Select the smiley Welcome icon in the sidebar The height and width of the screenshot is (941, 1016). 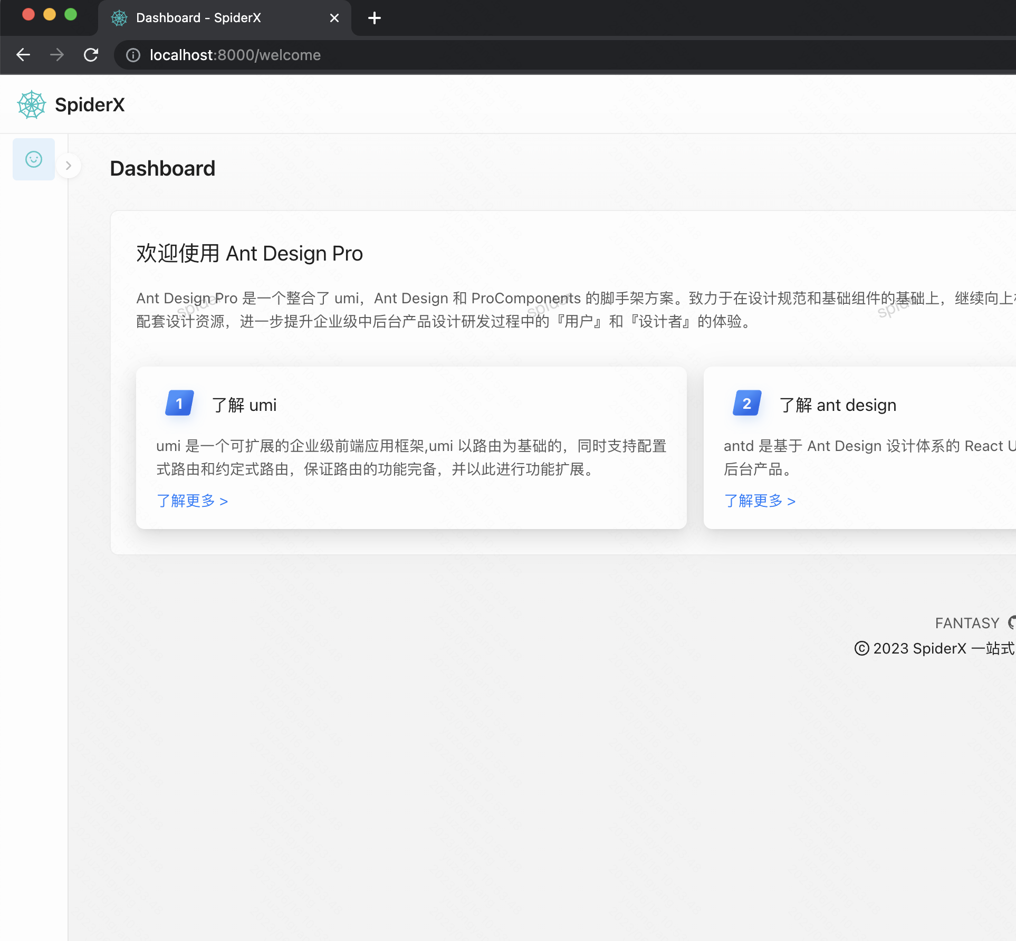pos(33,159)
